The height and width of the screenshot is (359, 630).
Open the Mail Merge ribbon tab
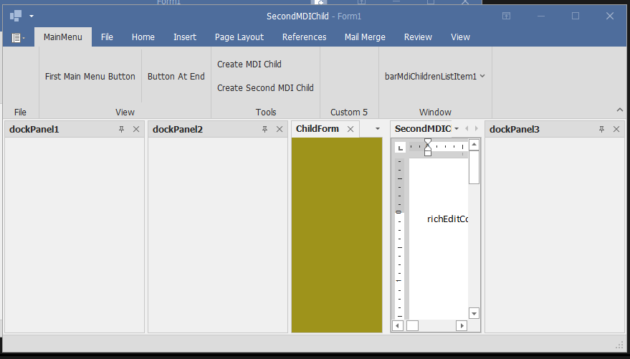pos(365,37)
